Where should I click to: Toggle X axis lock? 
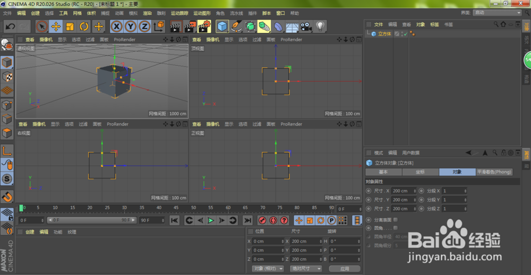[116, 26]
